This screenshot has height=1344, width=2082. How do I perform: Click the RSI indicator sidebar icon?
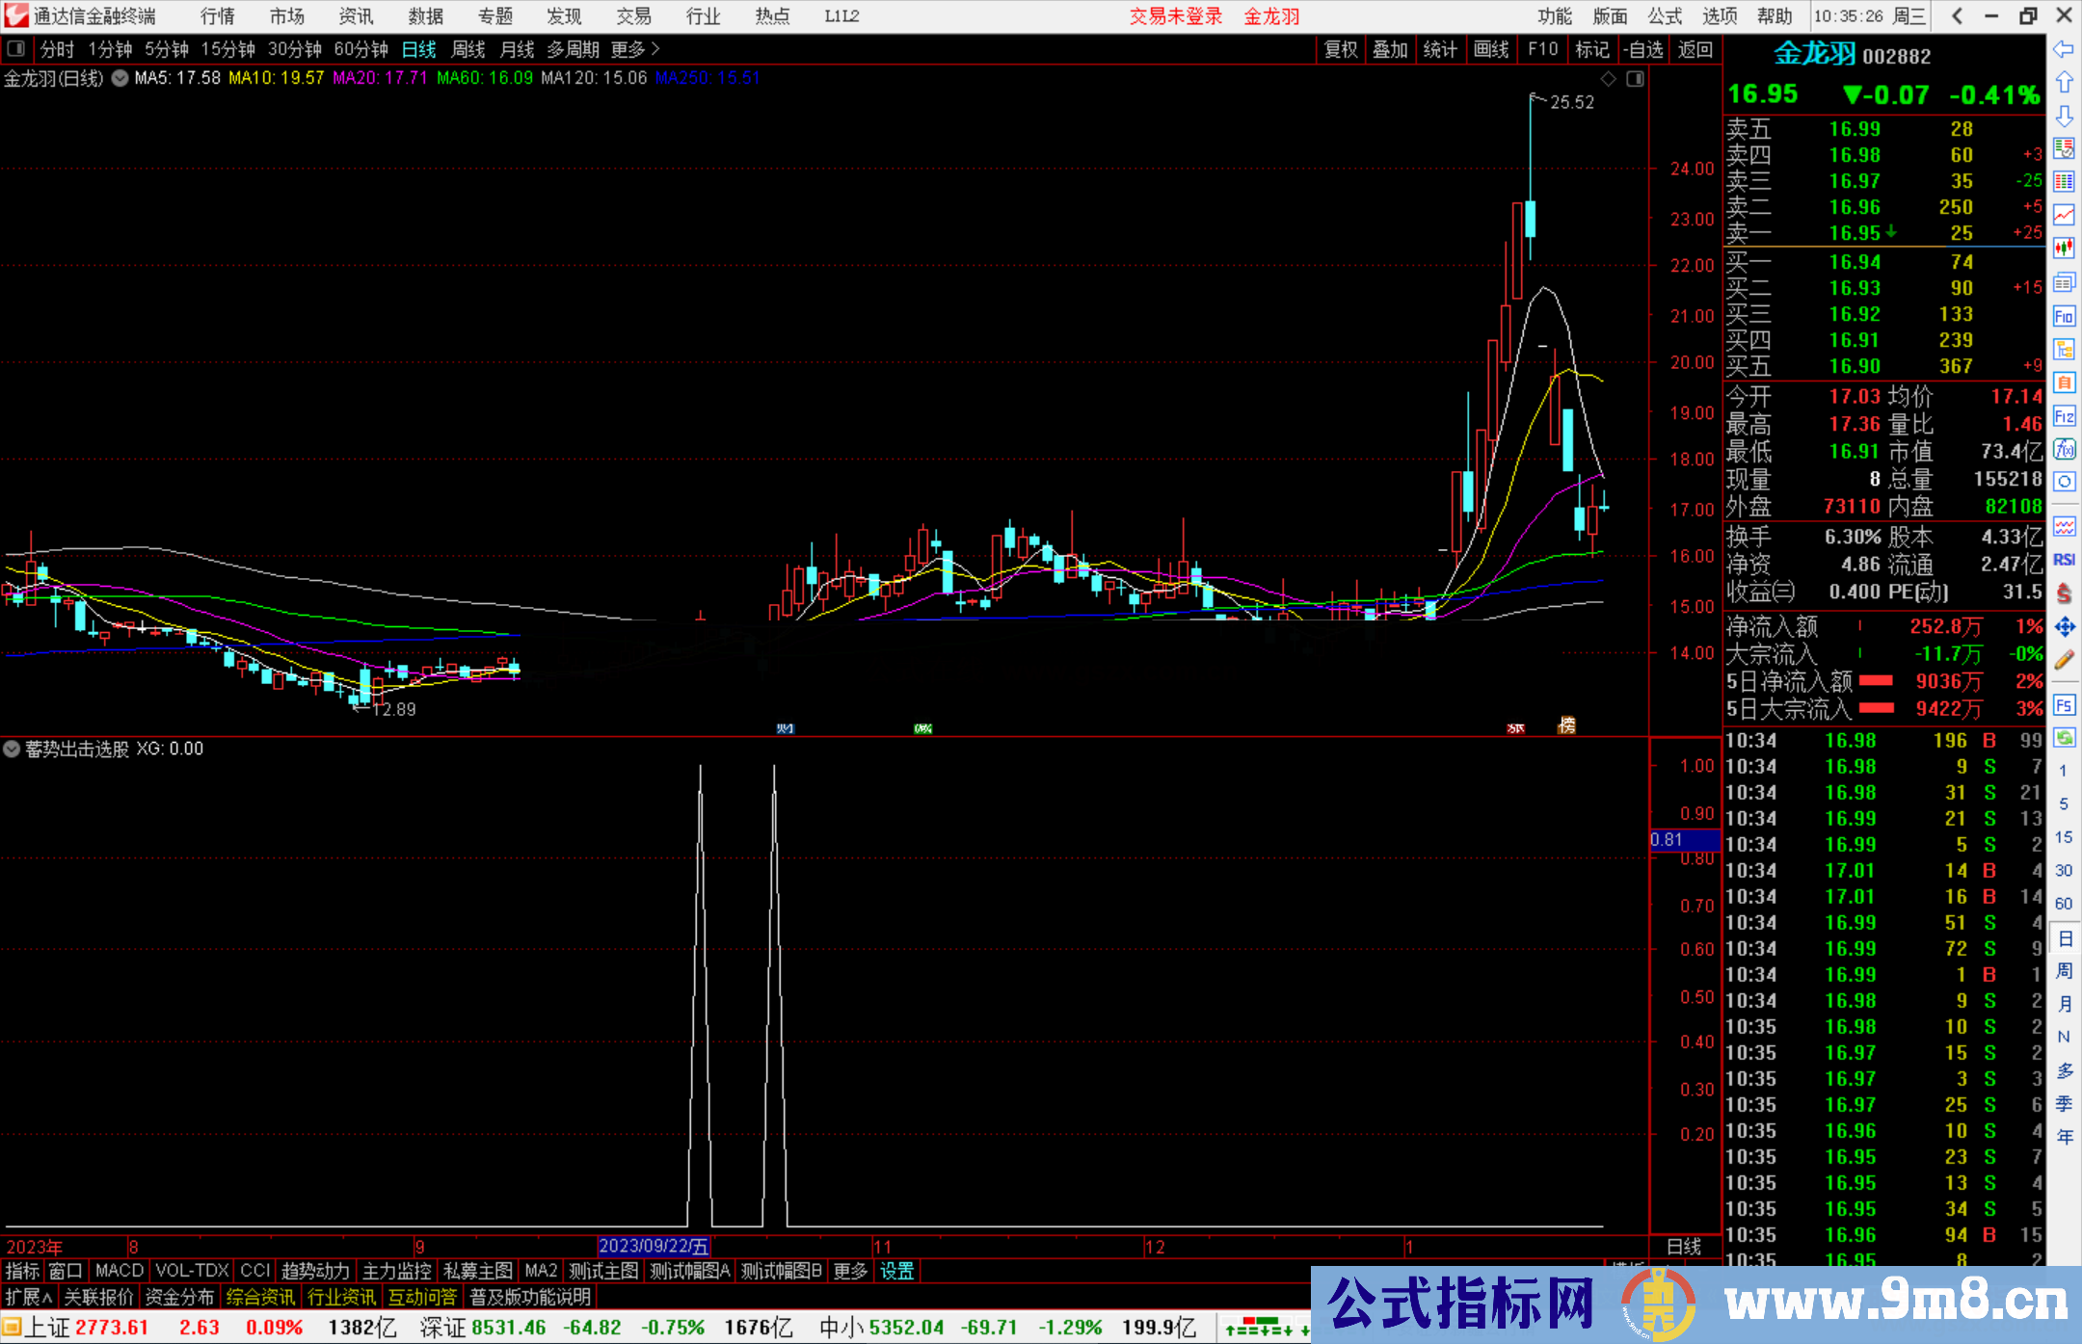click(2064, 560)
